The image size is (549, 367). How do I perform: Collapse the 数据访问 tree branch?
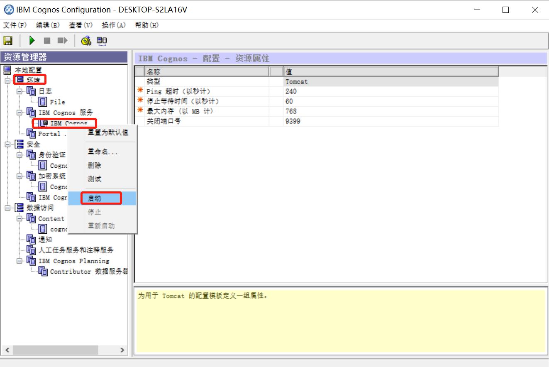point(7,208)
